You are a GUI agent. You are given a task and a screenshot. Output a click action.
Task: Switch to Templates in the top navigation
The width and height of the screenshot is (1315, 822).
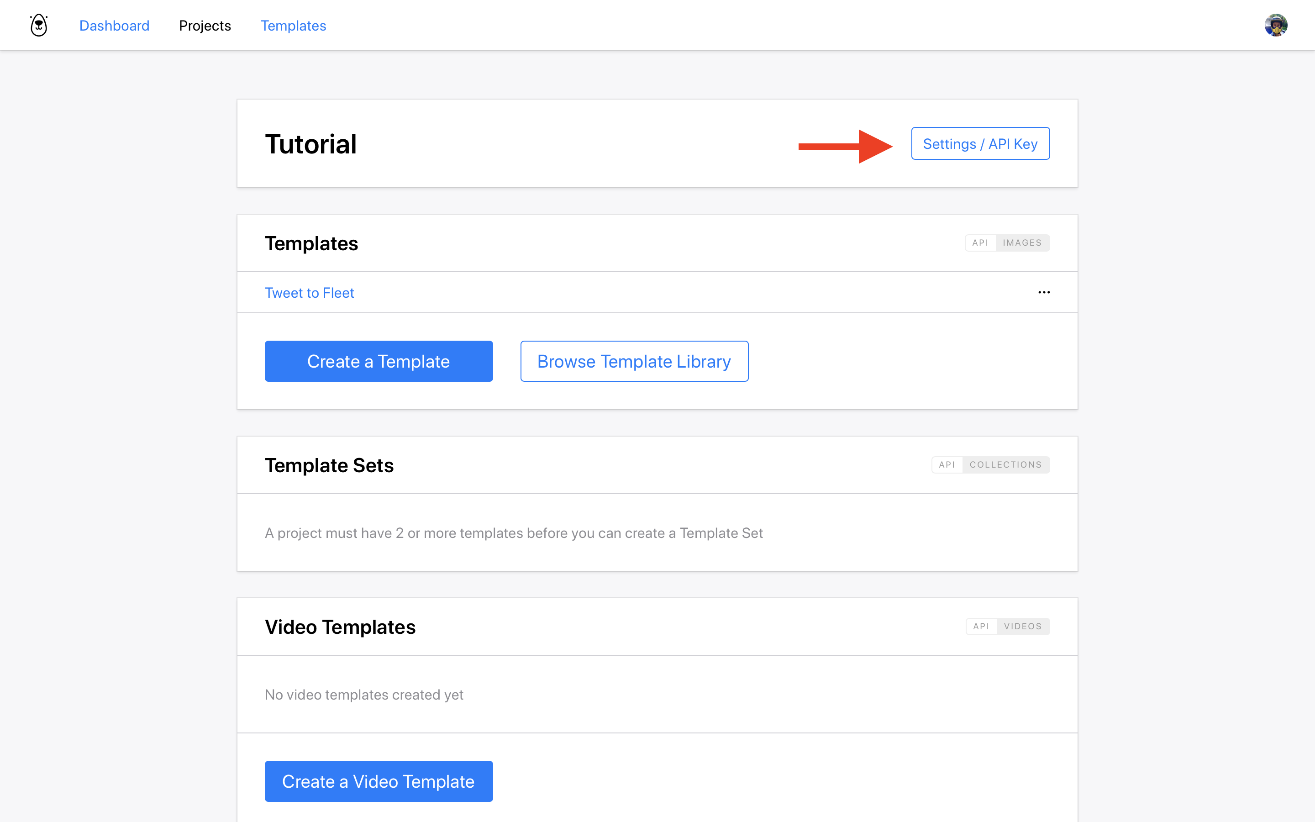click(x=293, y=26)
